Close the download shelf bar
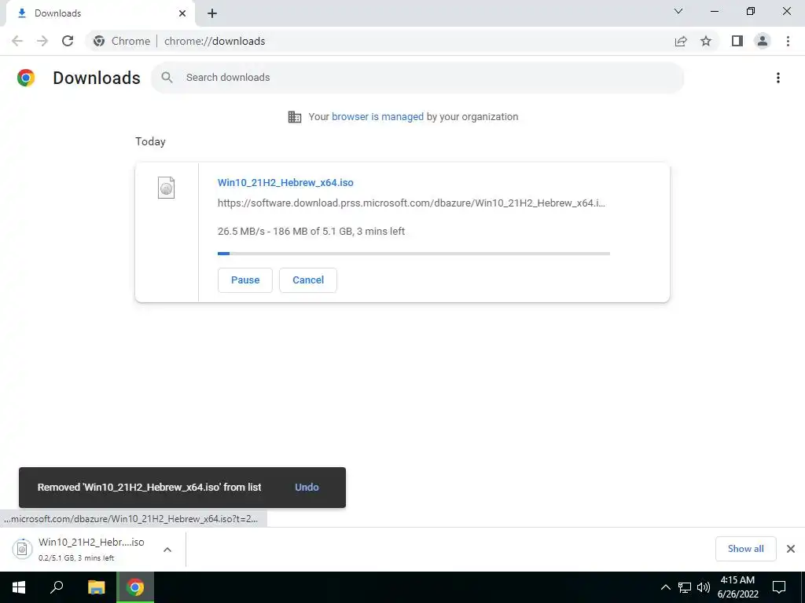This screenshot has width=805, height=603. 791,549
